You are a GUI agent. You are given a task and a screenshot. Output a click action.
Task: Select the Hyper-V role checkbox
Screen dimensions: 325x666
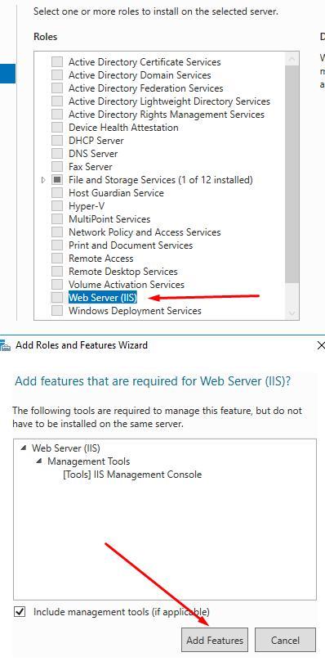click(x=57, y=206)
